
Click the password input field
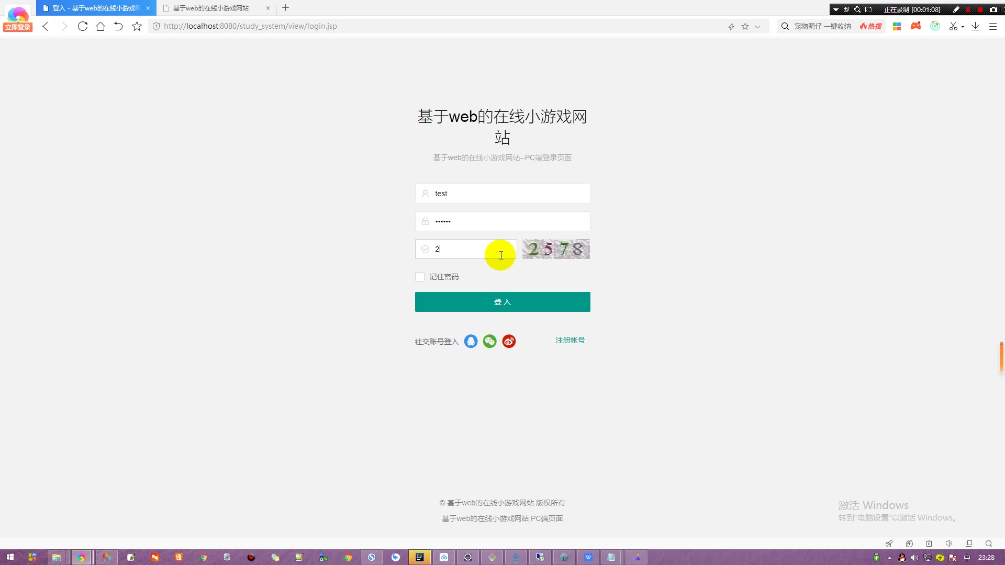(x=502, y=221)
